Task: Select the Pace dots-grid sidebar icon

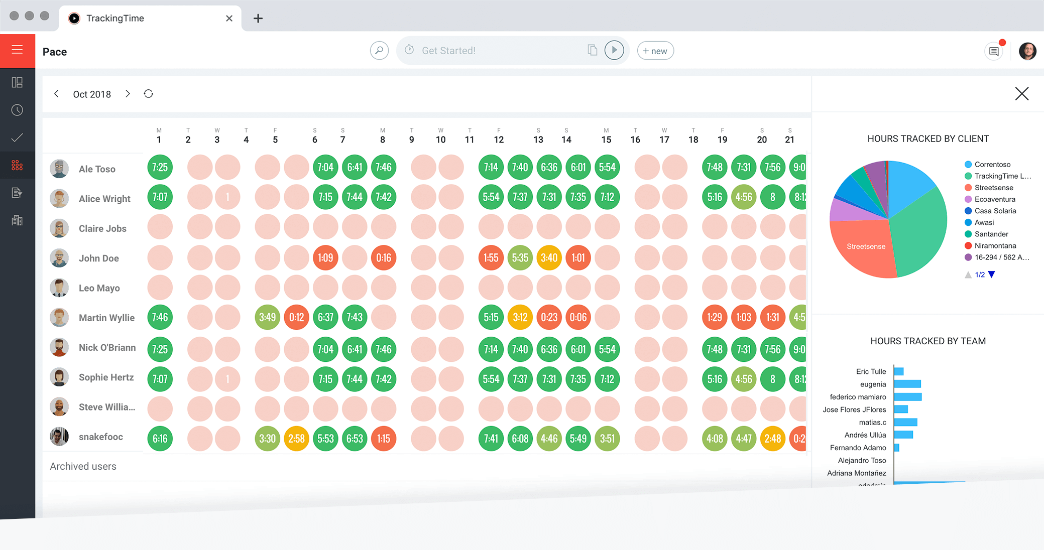Action: click(17, 165)
